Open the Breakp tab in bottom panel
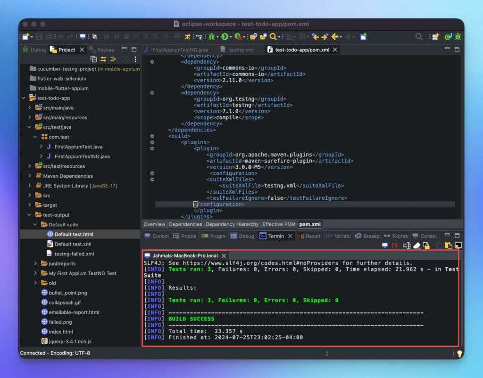Image resolution: width=483 pixels, height=378 pixels. [x=367, y=236]
